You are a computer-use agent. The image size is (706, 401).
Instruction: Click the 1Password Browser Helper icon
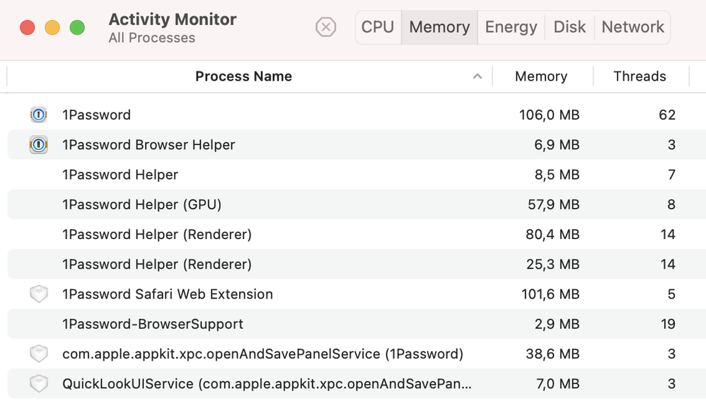click(x=38, y=145)
